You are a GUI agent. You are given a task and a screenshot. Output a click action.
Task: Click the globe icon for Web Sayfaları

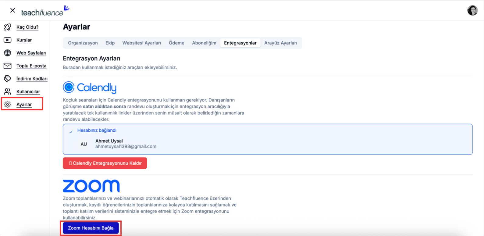tap(8, 53)
